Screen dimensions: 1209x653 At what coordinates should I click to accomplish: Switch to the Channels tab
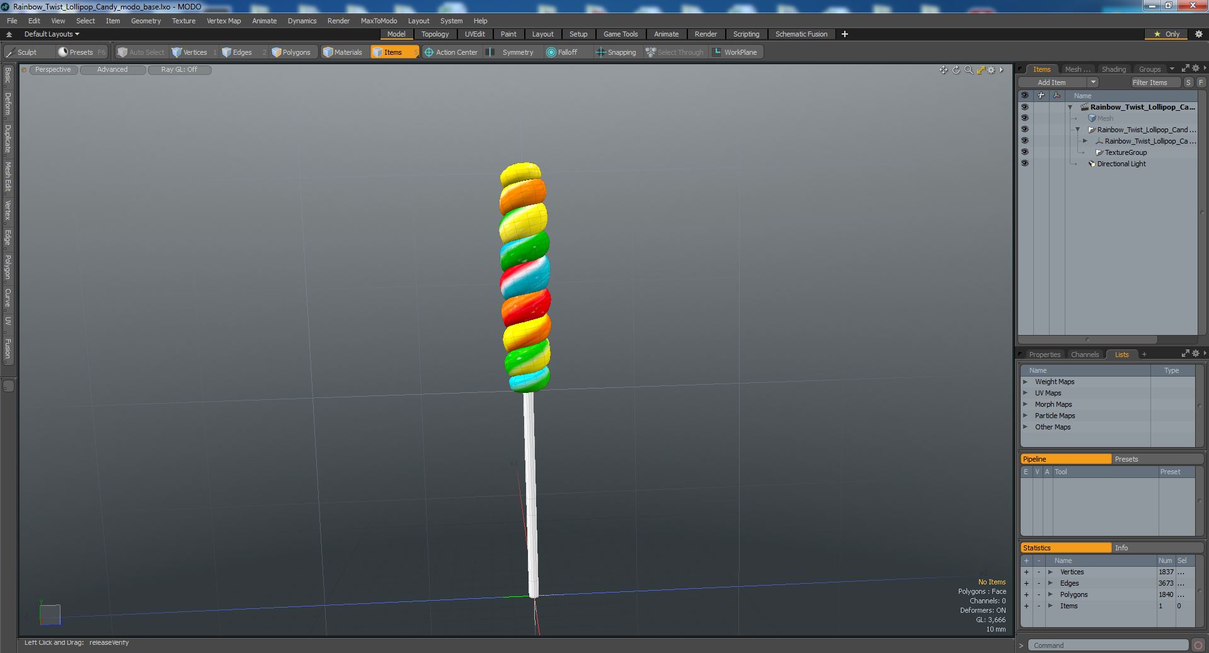coord(1084,355)
